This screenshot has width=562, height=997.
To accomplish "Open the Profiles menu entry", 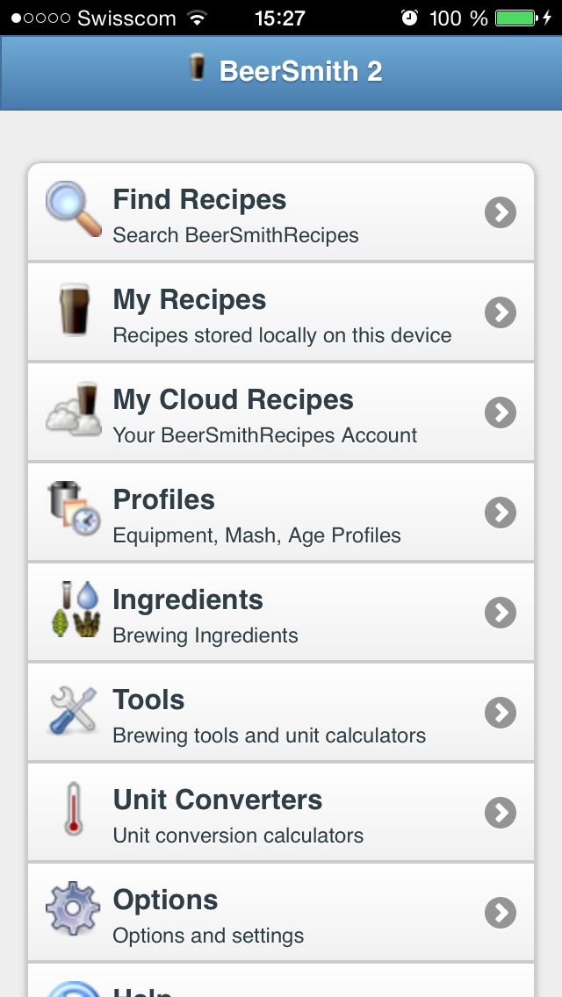I will 164,500.
